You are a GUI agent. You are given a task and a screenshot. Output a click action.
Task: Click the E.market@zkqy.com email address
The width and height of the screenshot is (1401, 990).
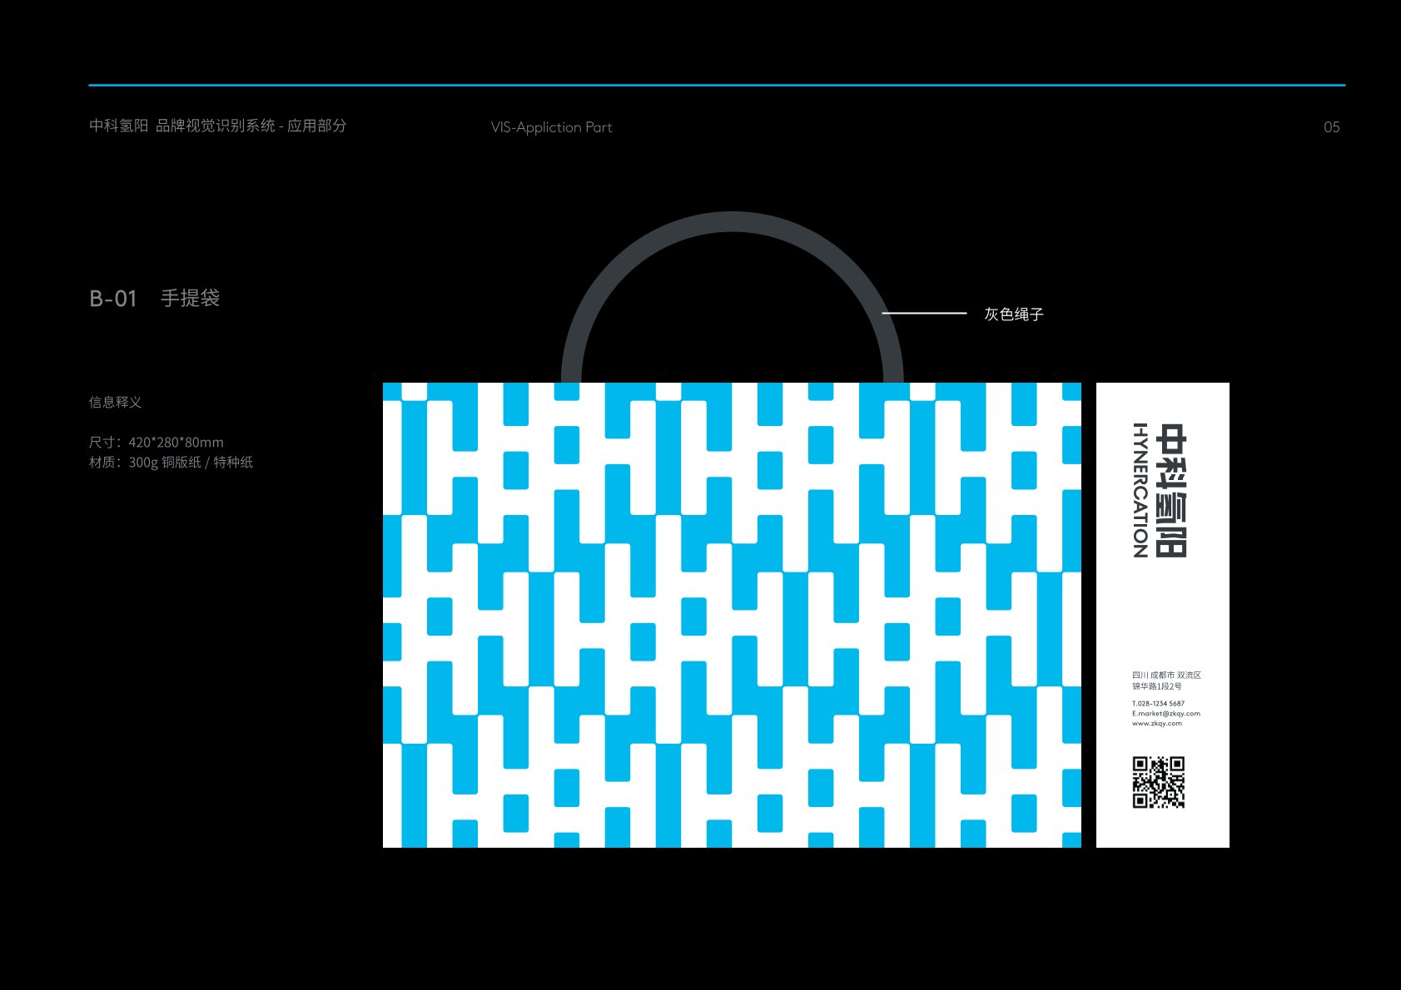(1165, 714)
